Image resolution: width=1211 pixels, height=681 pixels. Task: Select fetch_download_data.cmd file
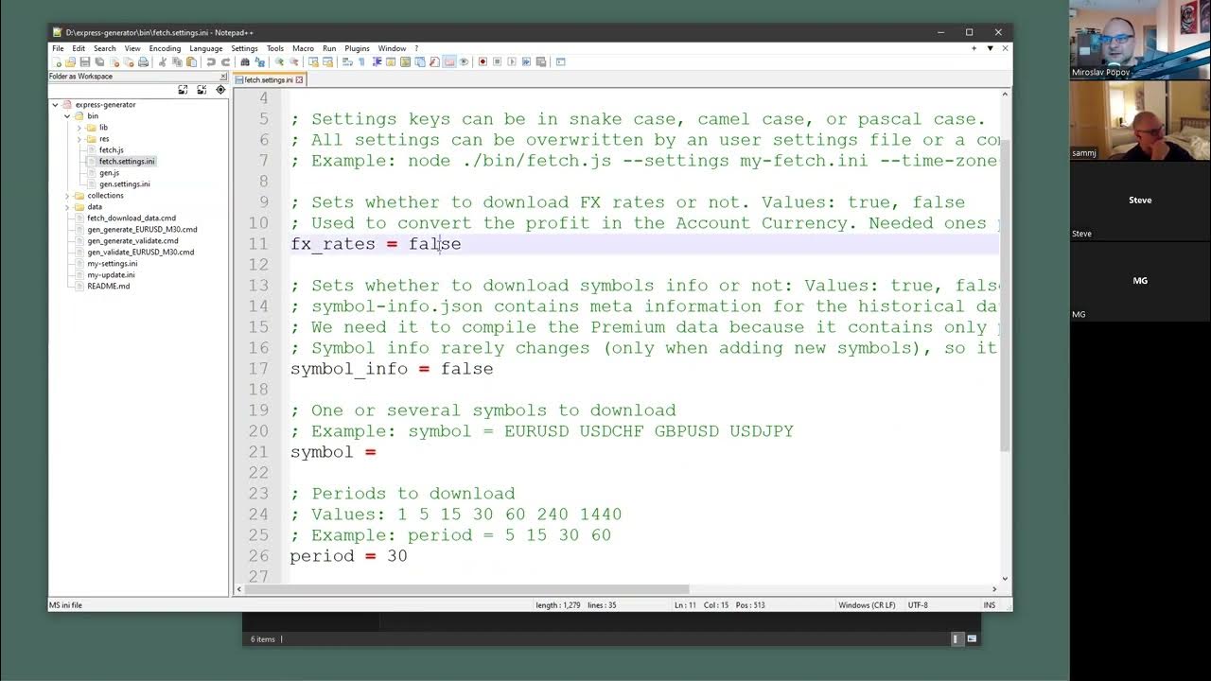pos(132,218)
